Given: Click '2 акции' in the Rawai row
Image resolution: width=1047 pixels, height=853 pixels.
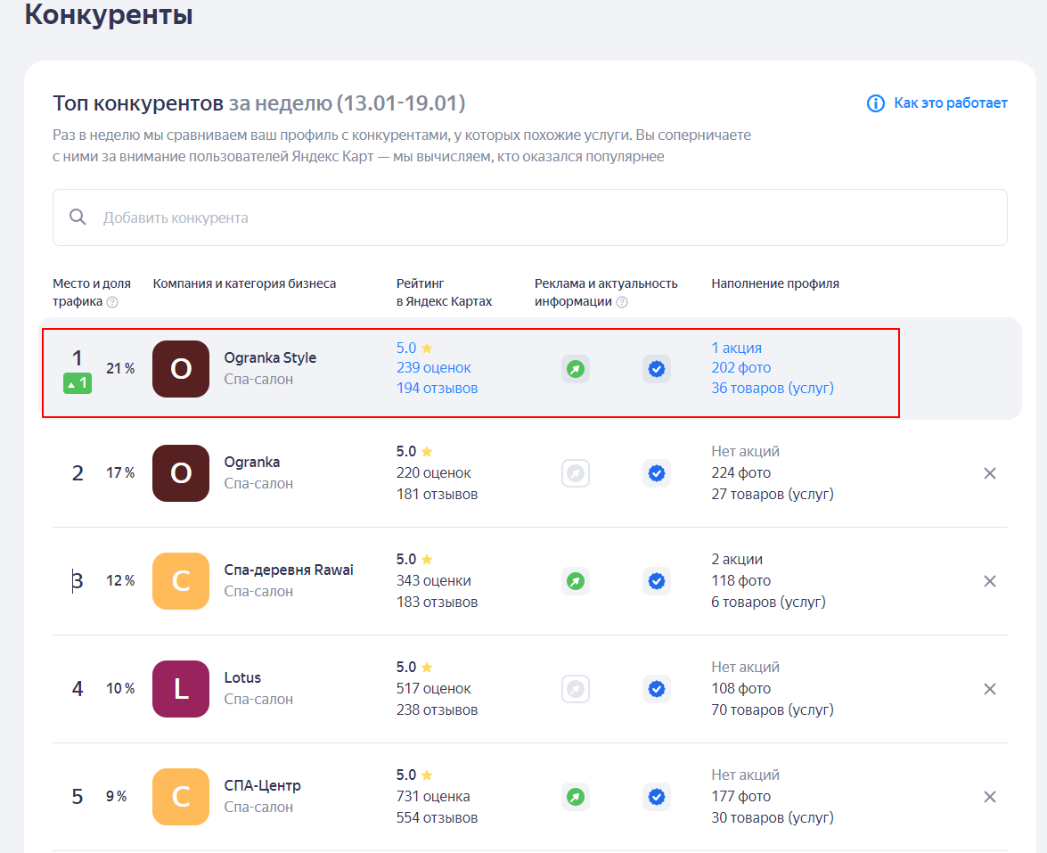Looking at the screenshot, I should pyautogui.click(x=737, y=559).
